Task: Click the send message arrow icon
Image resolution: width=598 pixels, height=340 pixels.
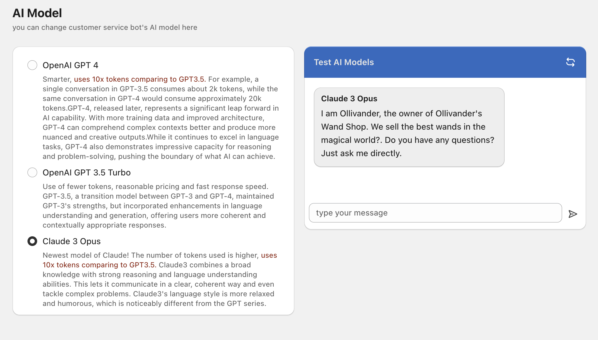Action: (573, 214)
